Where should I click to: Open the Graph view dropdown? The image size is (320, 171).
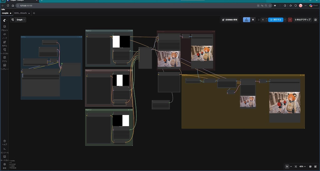pos(18,20)
